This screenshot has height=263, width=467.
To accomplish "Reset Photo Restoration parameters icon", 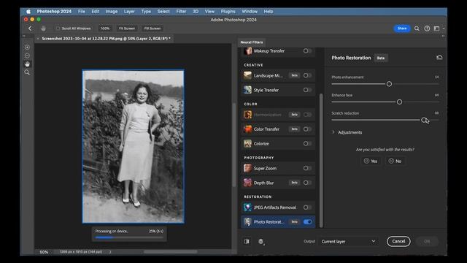I will click(x=439, y=58).
